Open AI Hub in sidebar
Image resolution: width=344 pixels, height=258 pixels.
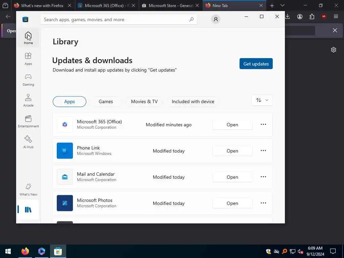[28, 142]
